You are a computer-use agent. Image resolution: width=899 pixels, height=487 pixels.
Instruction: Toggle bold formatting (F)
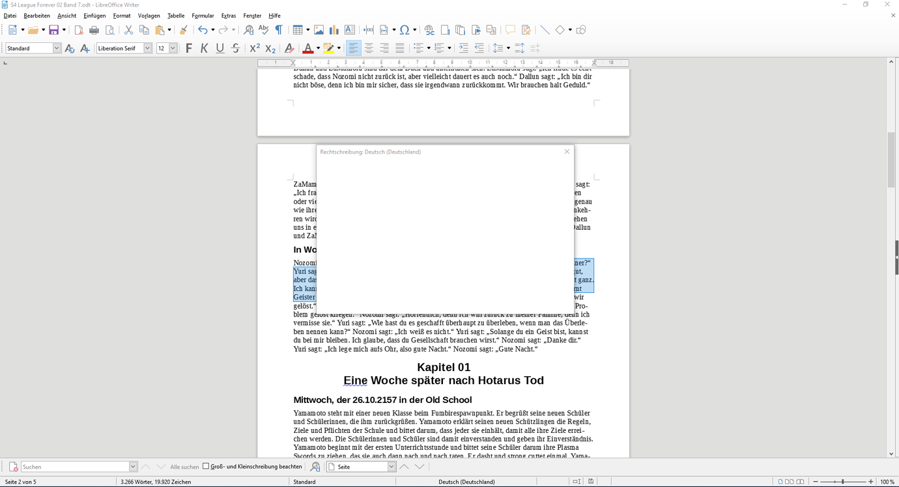click(189, 48)
